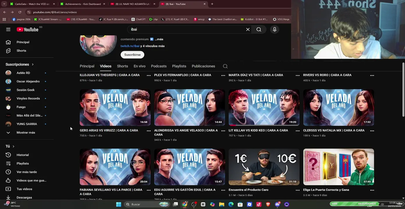Screen dimensions: 405x209
Task: Click the YouTube search input field
Action: click(x=186, y=29)
